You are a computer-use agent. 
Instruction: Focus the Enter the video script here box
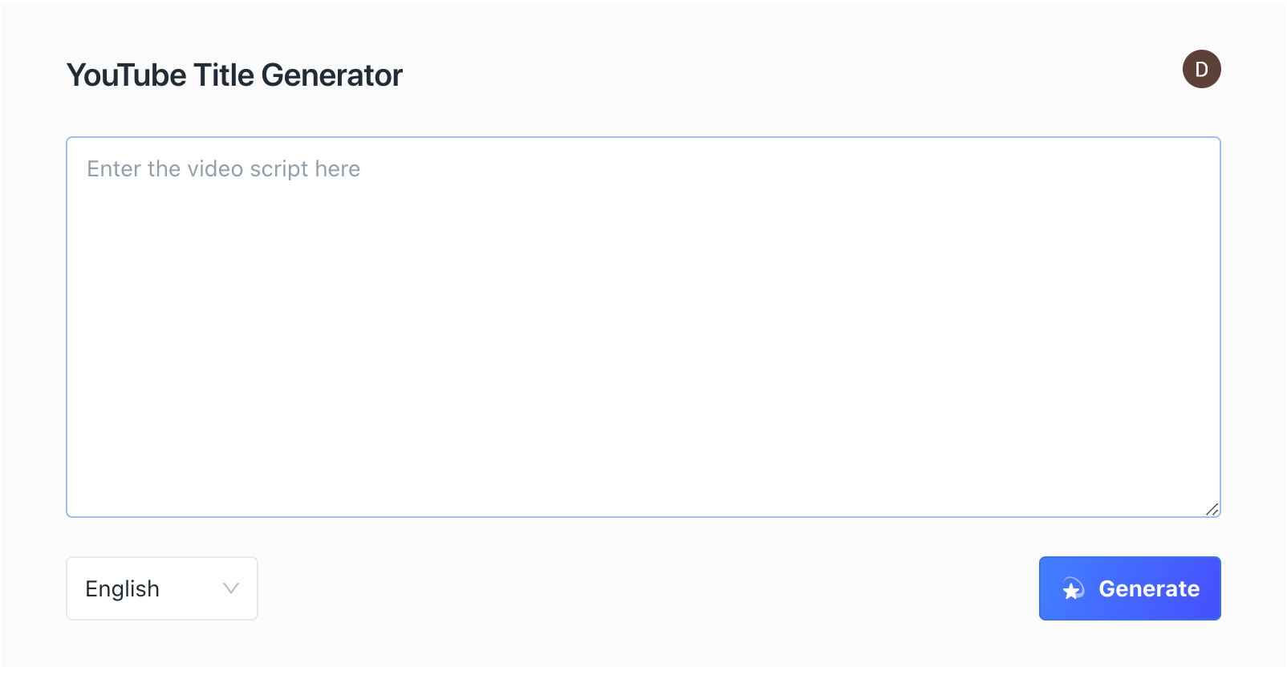click(x=642, y=325)
